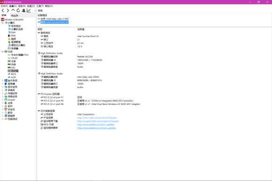Go forward with the right arrow toolbar icon
This screenshot has height=181, width=272.
tap(8, 11)
